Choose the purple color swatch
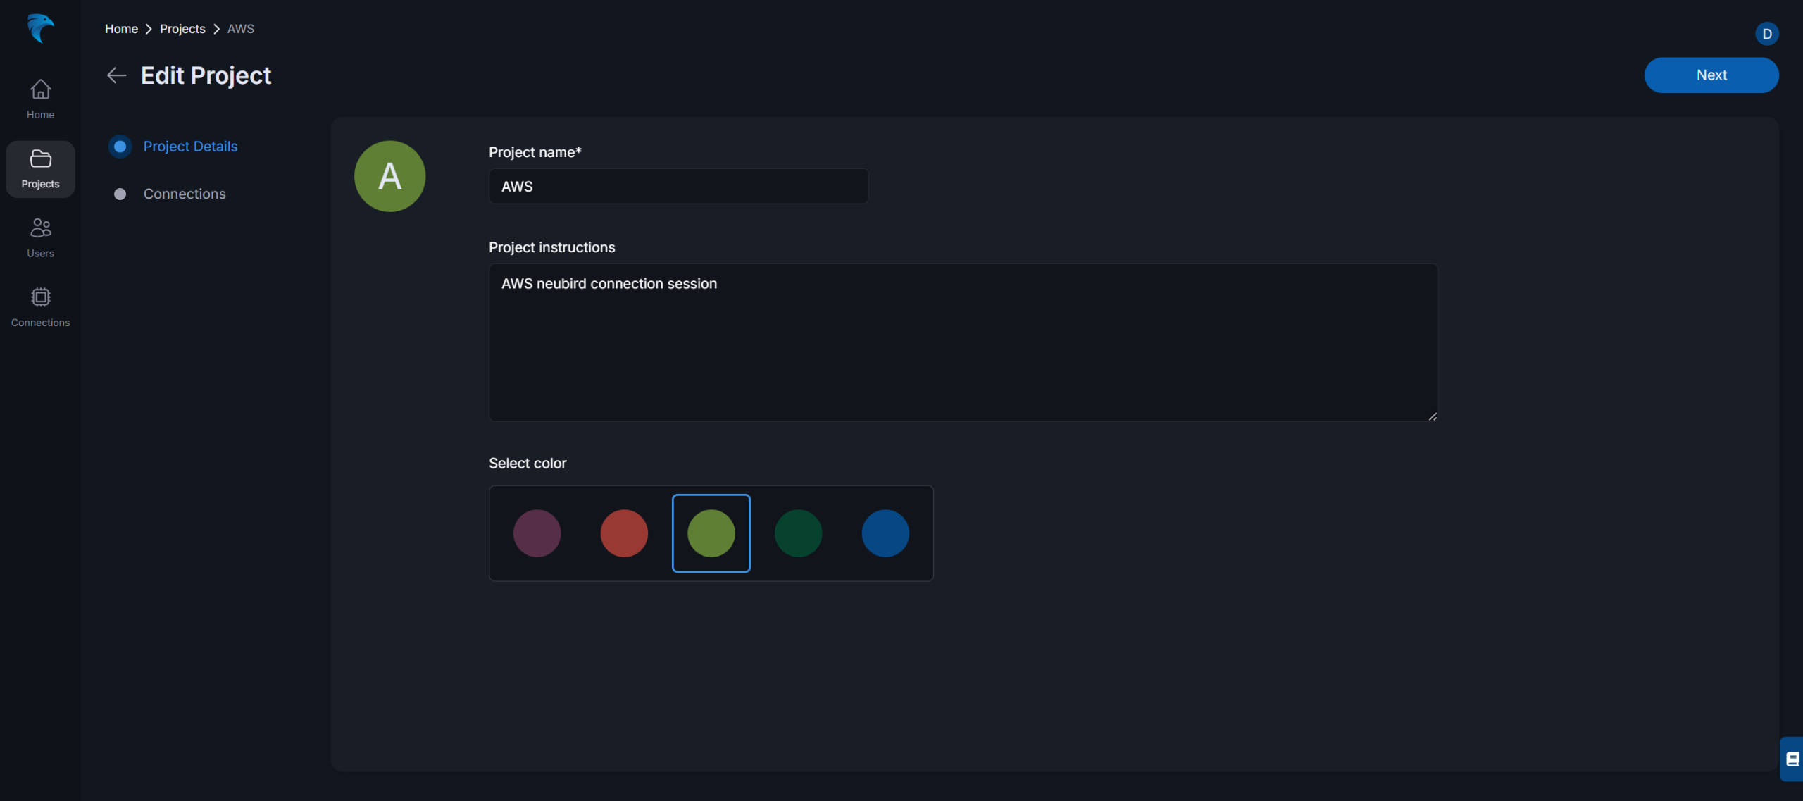This screenshot has height=801, width=1803. (537, 533)
